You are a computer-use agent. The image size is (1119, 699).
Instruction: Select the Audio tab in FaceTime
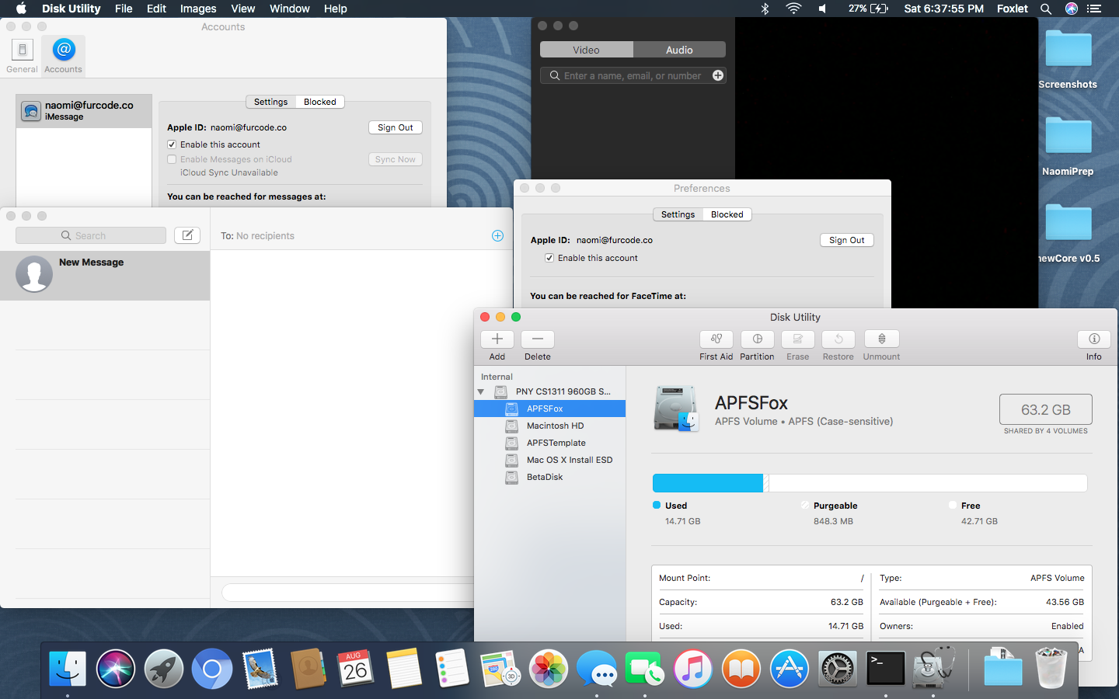click(x=679, y=50)
